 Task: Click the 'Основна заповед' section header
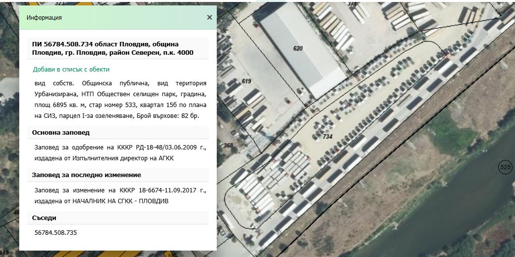61,133
